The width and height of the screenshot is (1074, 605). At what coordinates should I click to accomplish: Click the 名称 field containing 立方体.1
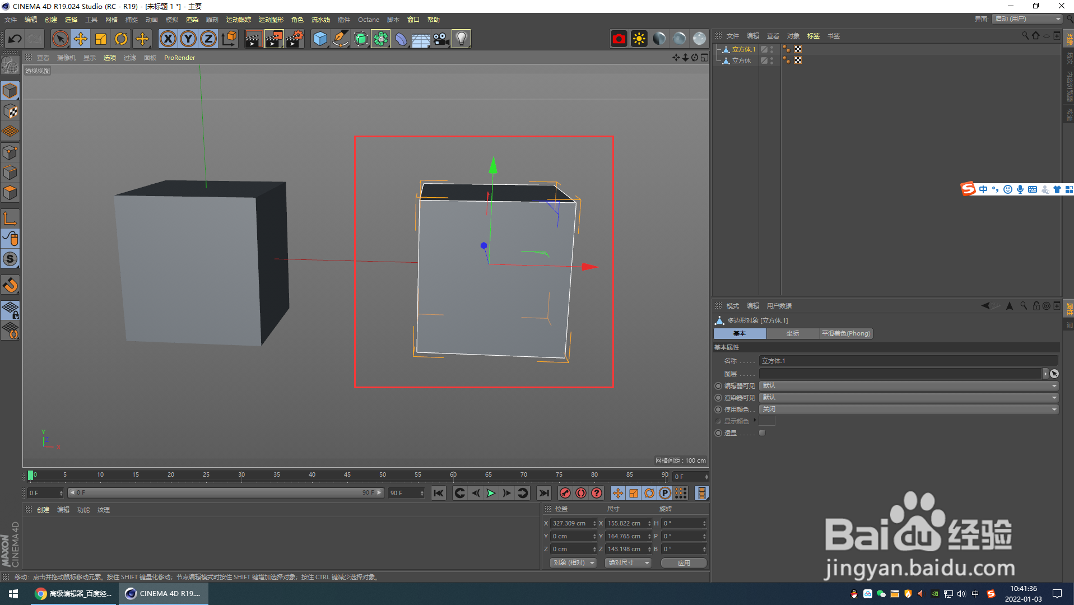click(908, 361)
